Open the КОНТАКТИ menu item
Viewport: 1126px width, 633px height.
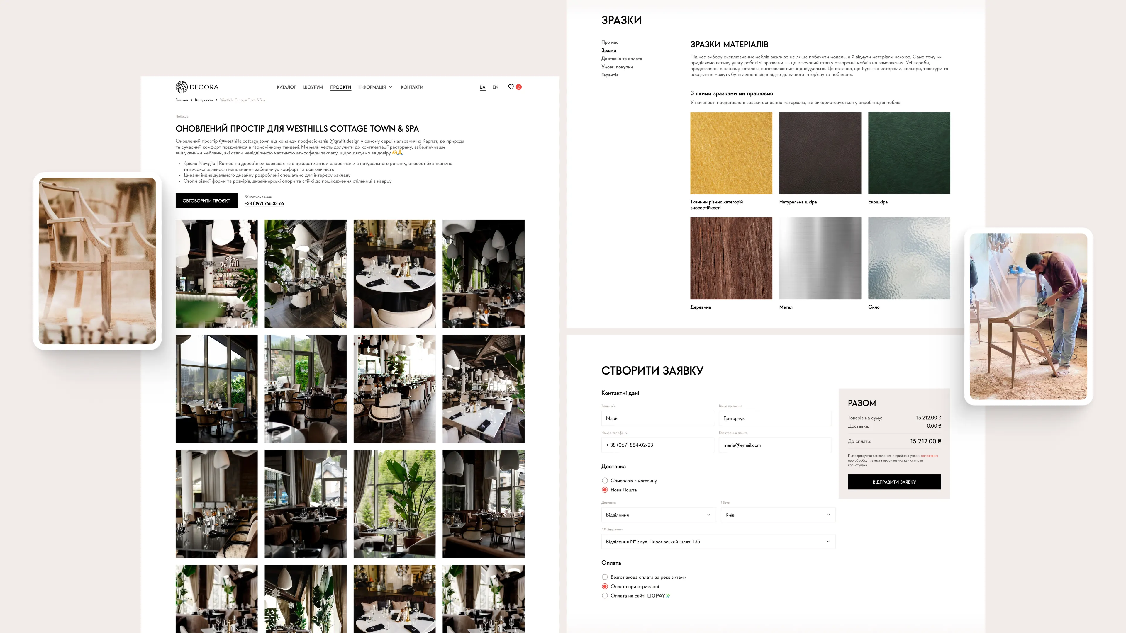pos(412,87)
